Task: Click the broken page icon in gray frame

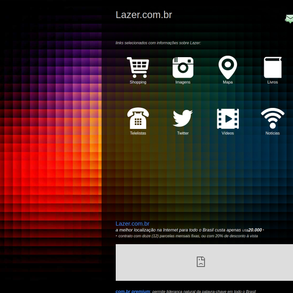Action: tap(201, 262)
